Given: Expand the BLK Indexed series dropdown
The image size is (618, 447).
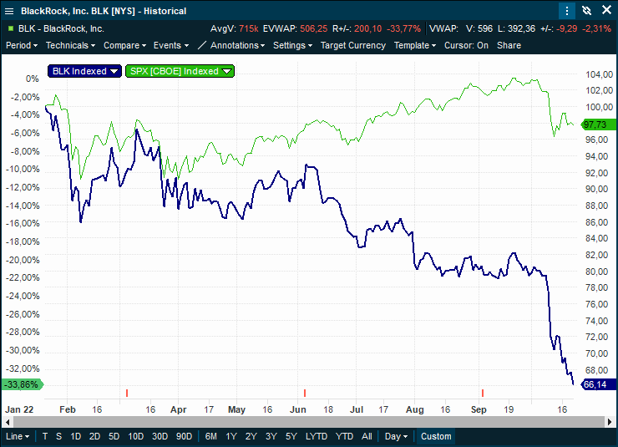Looking at the screenshot, I should coord(114,71).
